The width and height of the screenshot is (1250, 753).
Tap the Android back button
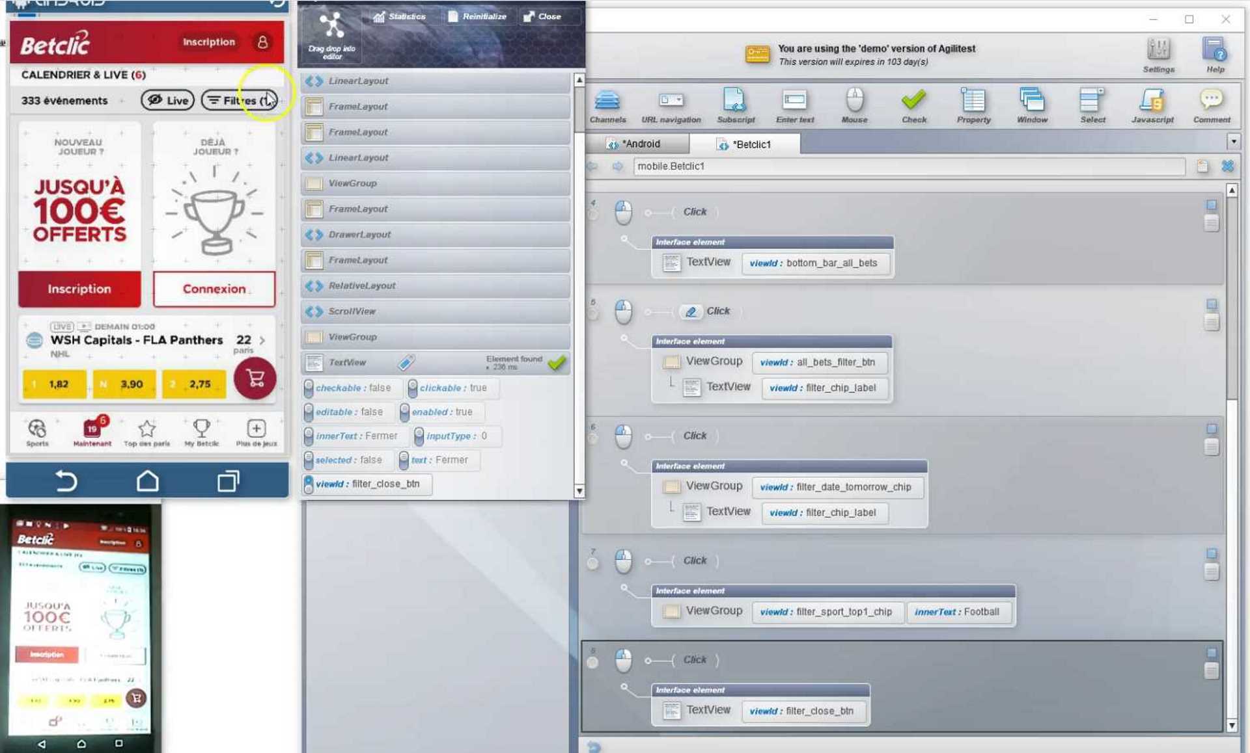click(x=66, y=481)
